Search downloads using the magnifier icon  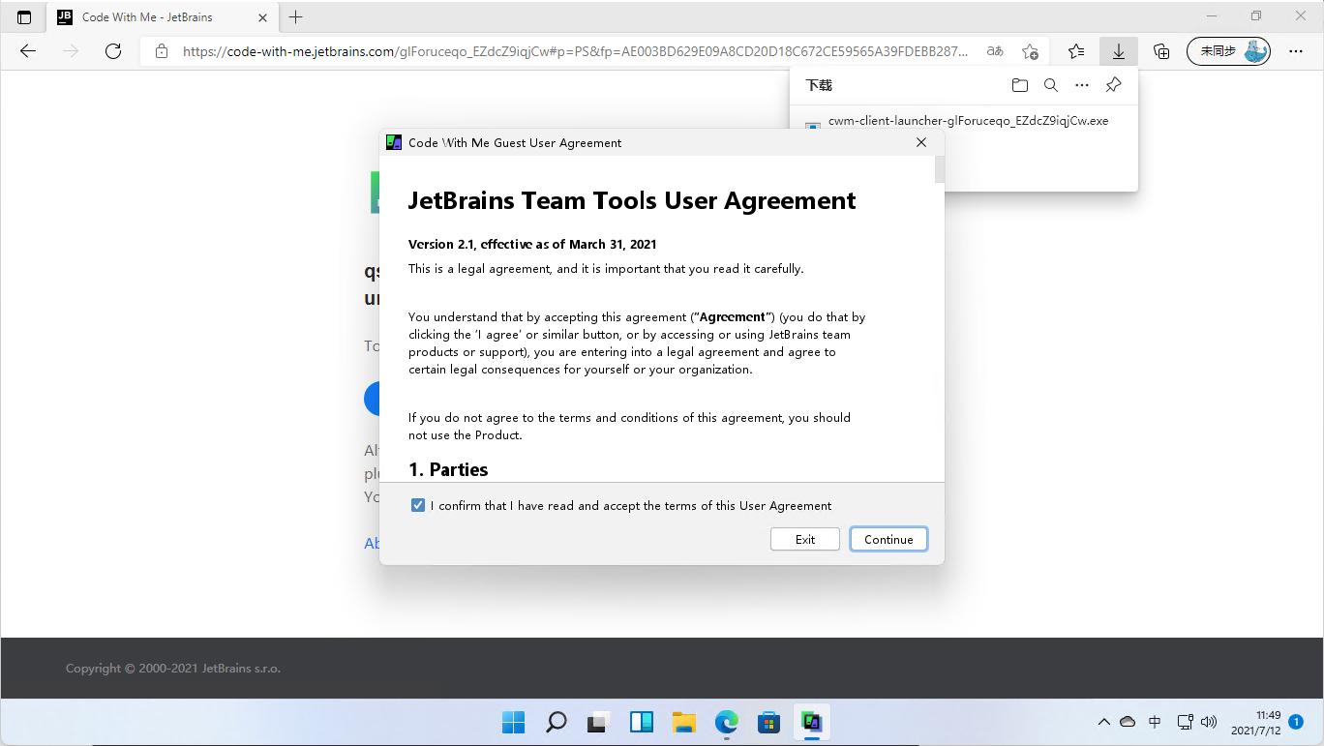pyautogui.click(x=1050, y=85)
